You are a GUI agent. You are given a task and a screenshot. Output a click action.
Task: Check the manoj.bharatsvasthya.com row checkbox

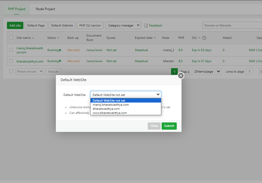(11, 50)
